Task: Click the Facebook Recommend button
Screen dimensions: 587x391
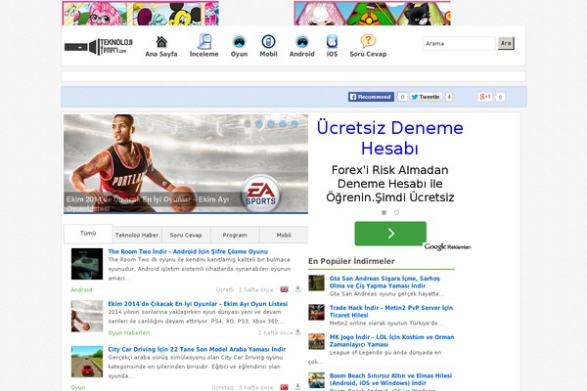Action: [x=371, y=97]
